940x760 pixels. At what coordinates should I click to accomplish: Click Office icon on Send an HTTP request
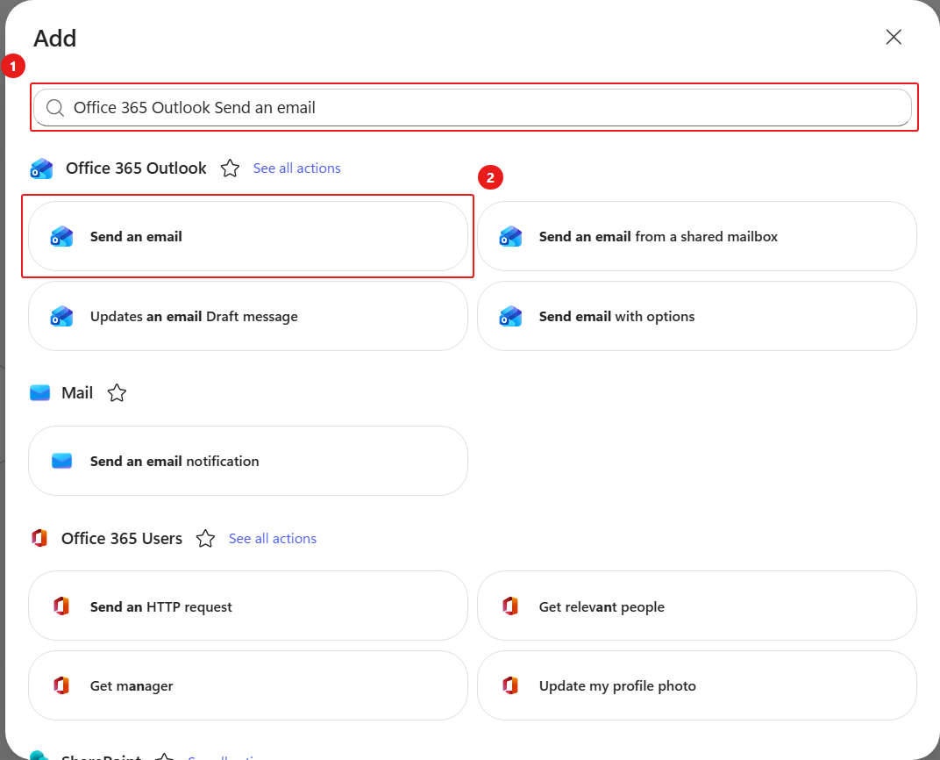(x=61, y=606)
